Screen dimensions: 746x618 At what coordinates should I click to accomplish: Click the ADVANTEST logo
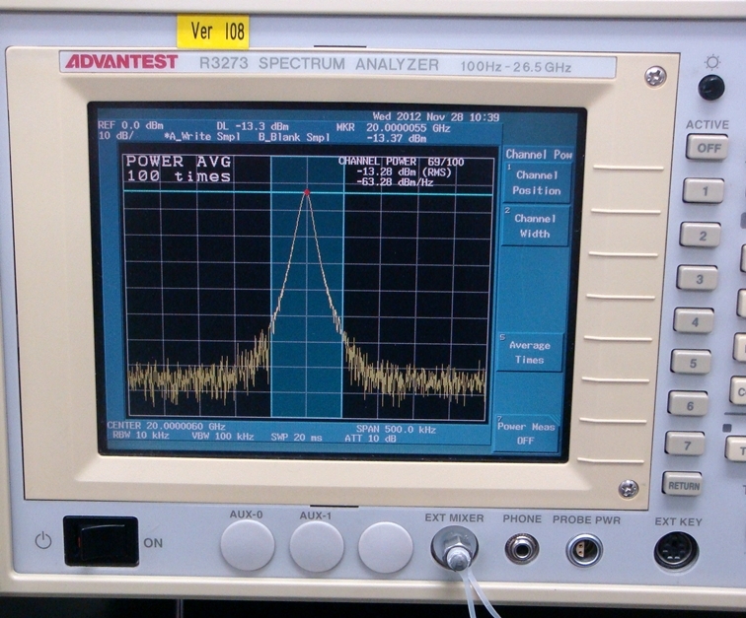pos(121,62)
